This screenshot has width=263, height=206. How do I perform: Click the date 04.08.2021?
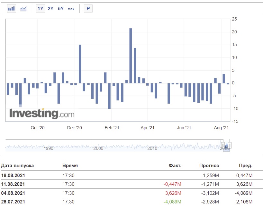pos(13,193)
